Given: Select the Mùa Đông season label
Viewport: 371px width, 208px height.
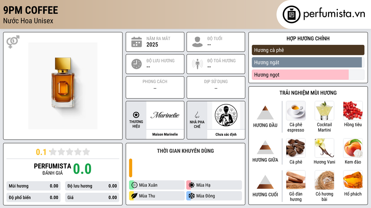Looking at the screenshot, I should [206, 196].
